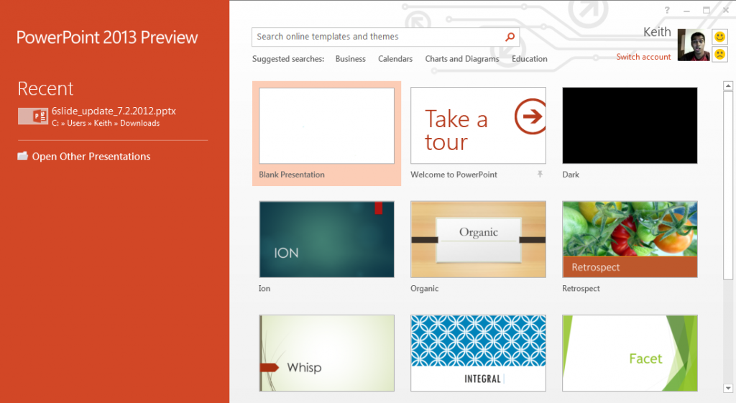Viewport: 736px width, 403px height.
Task: Minimize the PowerPoint window
Action: point(686,10)
